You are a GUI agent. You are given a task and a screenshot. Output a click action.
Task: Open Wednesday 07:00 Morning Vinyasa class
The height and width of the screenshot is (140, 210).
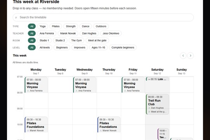(x=85, y=85)
